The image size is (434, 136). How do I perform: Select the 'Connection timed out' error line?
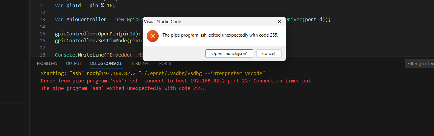click(176, 81)
